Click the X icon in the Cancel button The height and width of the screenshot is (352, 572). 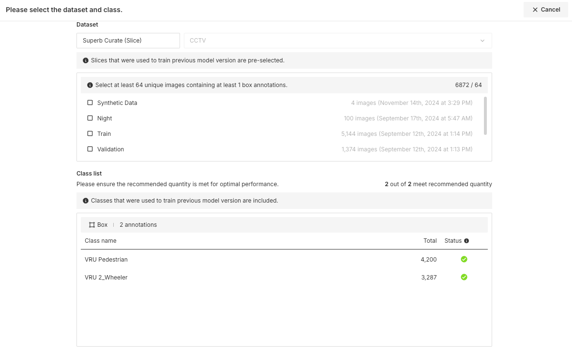[x=535, y=10]
